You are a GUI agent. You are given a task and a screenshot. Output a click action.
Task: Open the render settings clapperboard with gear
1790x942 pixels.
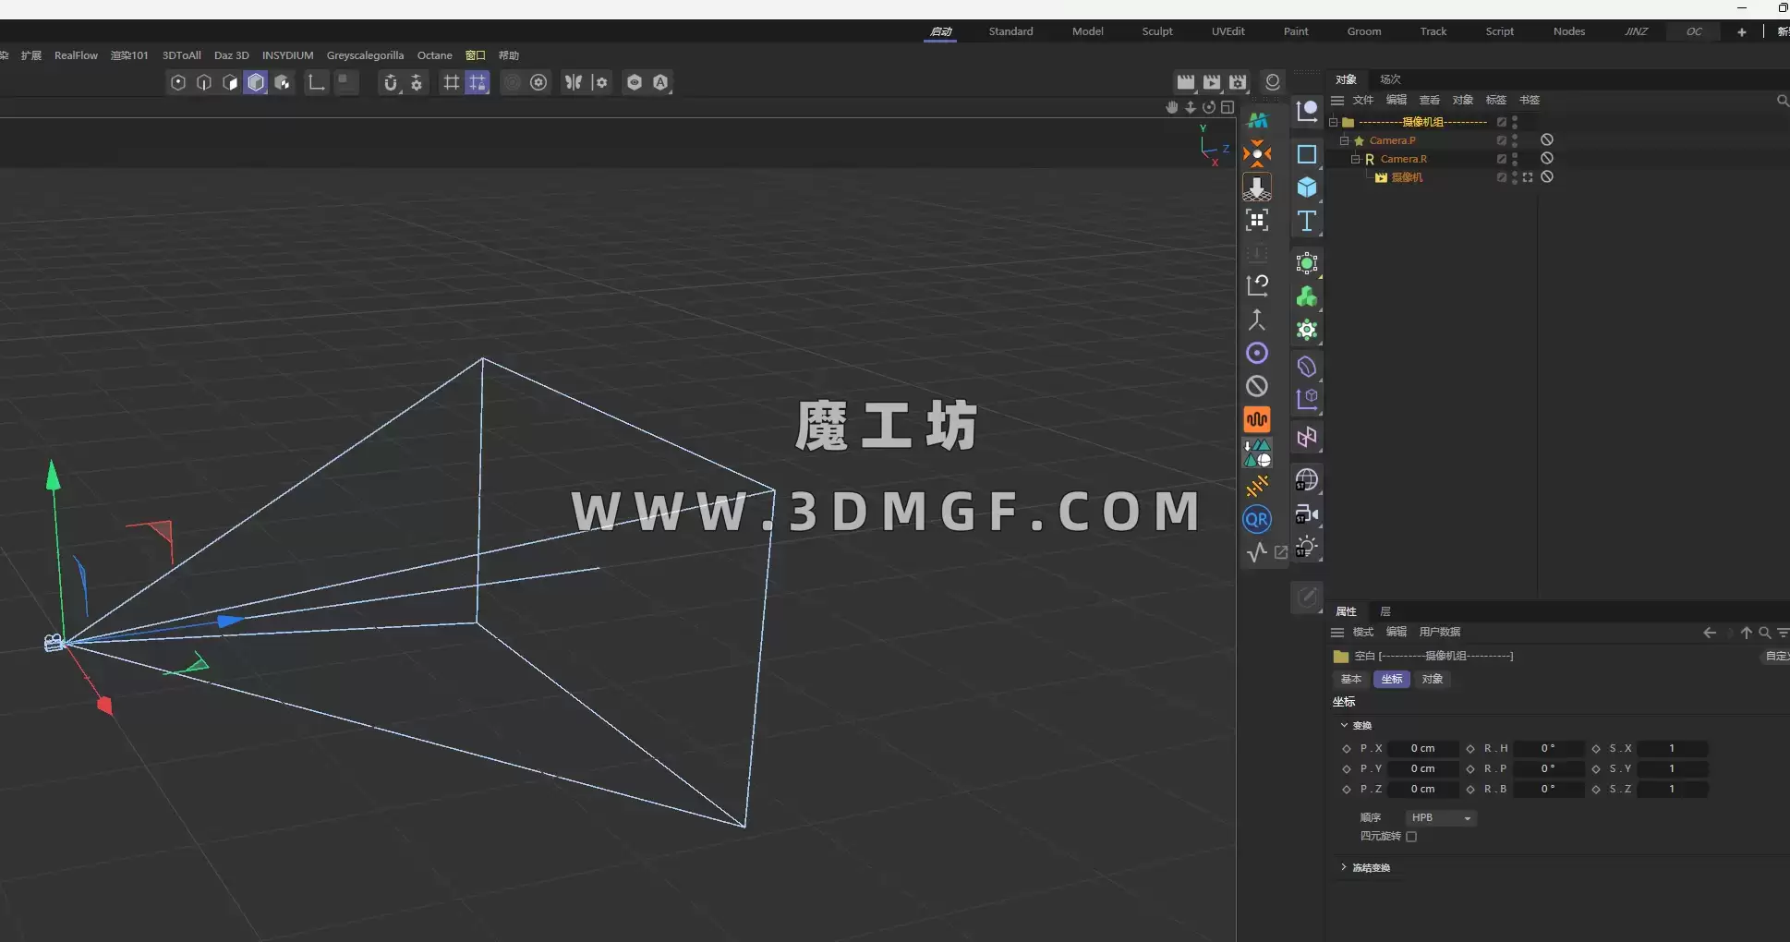1238,82
